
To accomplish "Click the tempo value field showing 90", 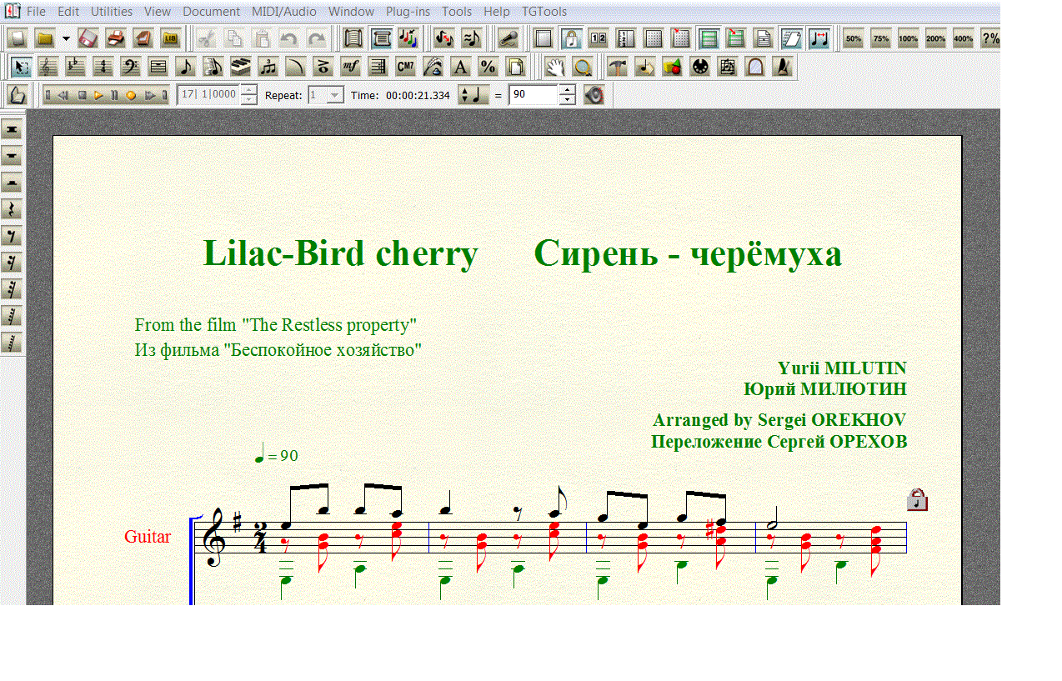I will tap(533, 95).
